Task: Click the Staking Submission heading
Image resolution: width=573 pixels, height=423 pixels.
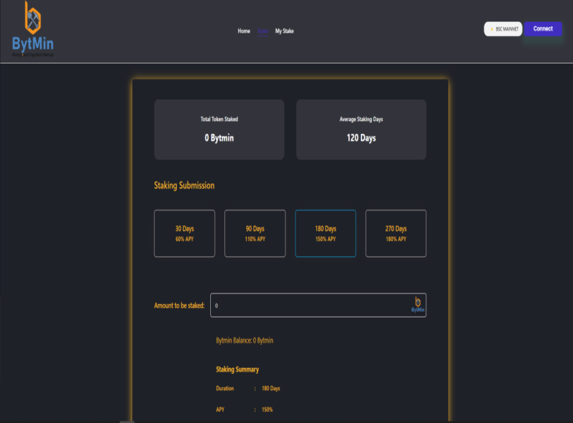Action: tap(184, 186)
